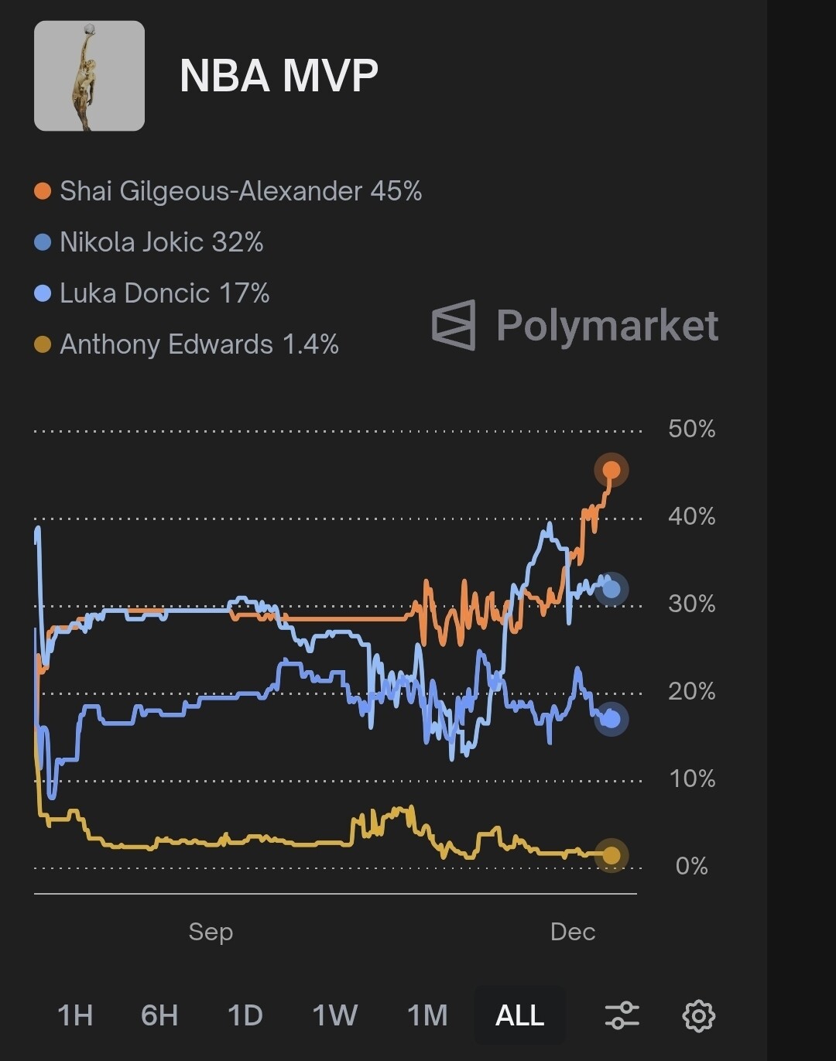The width and height of the screenshot is (836, 1061).
Task: Click the Nikola Jokic legend dot
Action: coord(43,242)
